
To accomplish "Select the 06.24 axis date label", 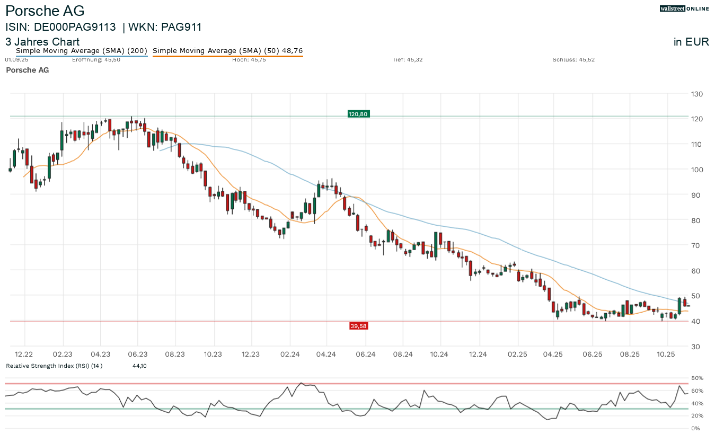I will (366, 354).
